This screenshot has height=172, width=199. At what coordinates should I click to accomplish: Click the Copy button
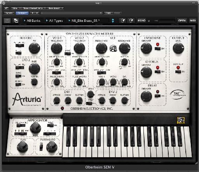click(108, 13)
